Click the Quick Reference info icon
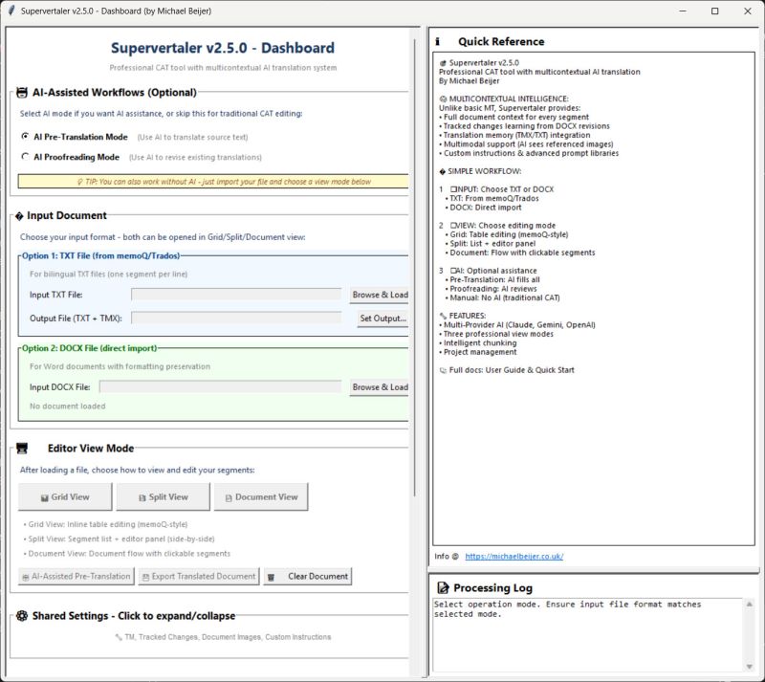The height and width of the screenshot is (682, 765). (x=437, y=42)
